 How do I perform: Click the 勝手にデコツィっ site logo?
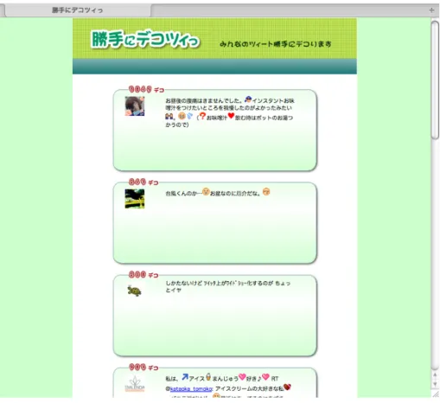pyautogui.click(x=145, y=39)
